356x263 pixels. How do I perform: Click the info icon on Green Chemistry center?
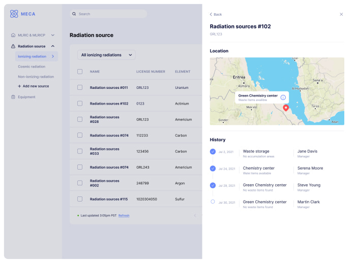[283, 97]
